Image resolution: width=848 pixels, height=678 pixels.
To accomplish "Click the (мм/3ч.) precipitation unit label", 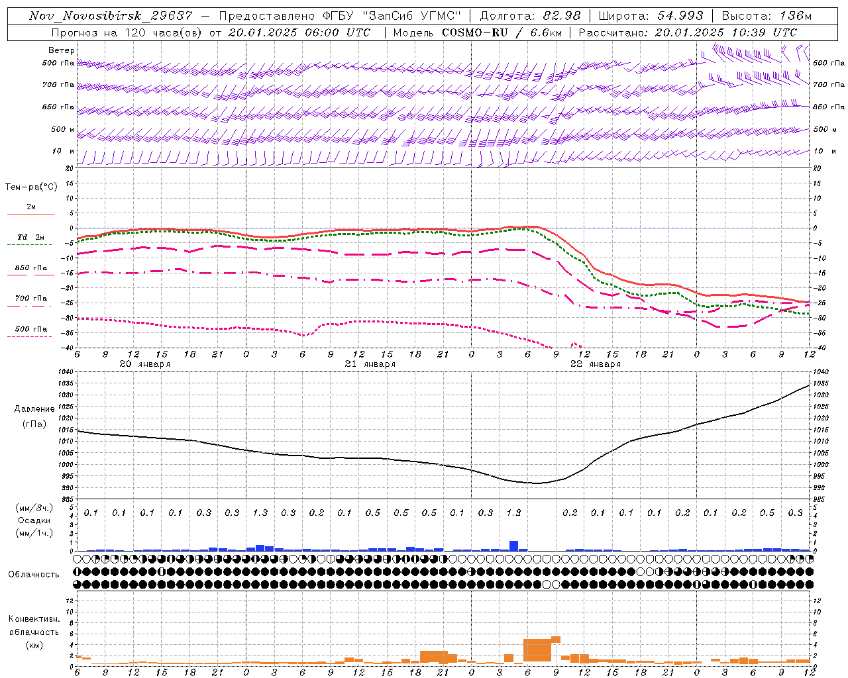I will pos(34,508).
